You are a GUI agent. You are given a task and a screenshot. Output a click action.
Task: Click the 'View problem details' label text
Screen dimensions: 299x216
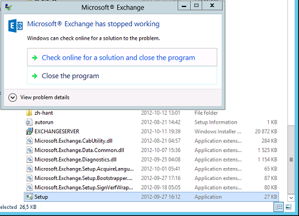tap(45, 98)
